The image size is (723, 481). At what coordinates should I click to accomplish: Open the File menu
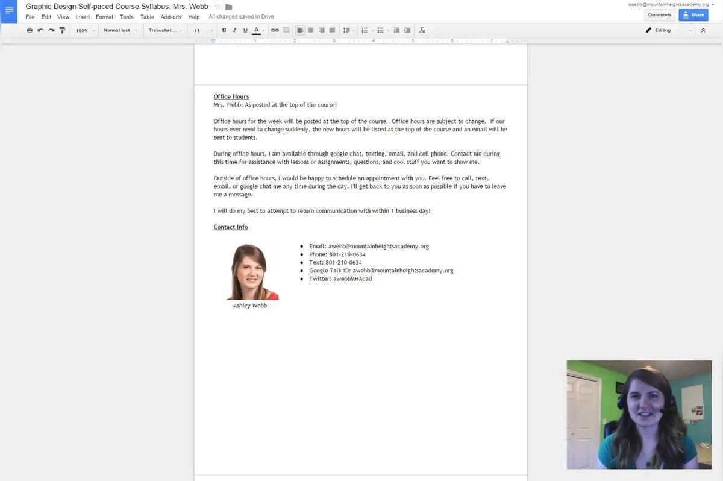[30, 17]
